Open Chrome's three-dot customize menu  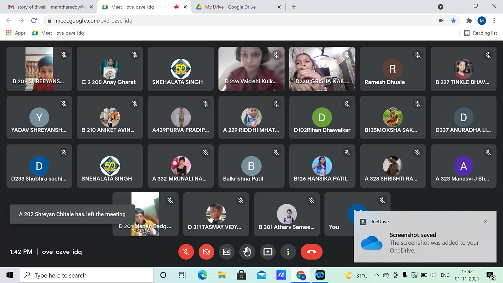pos(494,21)
